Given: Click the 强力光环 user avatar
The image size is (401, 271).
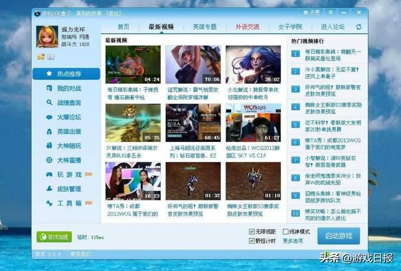Looking at the screenshot, I should pyautogui.click(x=47, y=36).
